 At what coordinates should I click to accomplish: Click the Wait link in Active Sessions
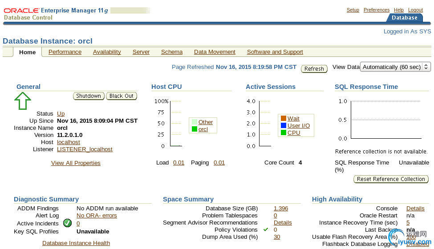293,118
